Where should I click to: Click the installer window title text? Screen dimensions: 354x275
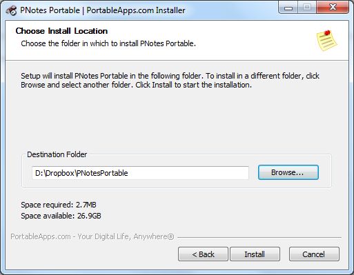coord(103,10)
